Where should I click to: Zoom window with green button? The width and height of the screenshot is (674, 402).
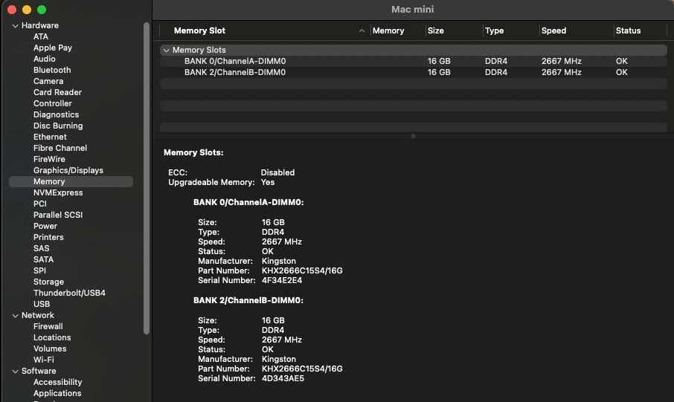pyautogui.click(x=42, y=10)
